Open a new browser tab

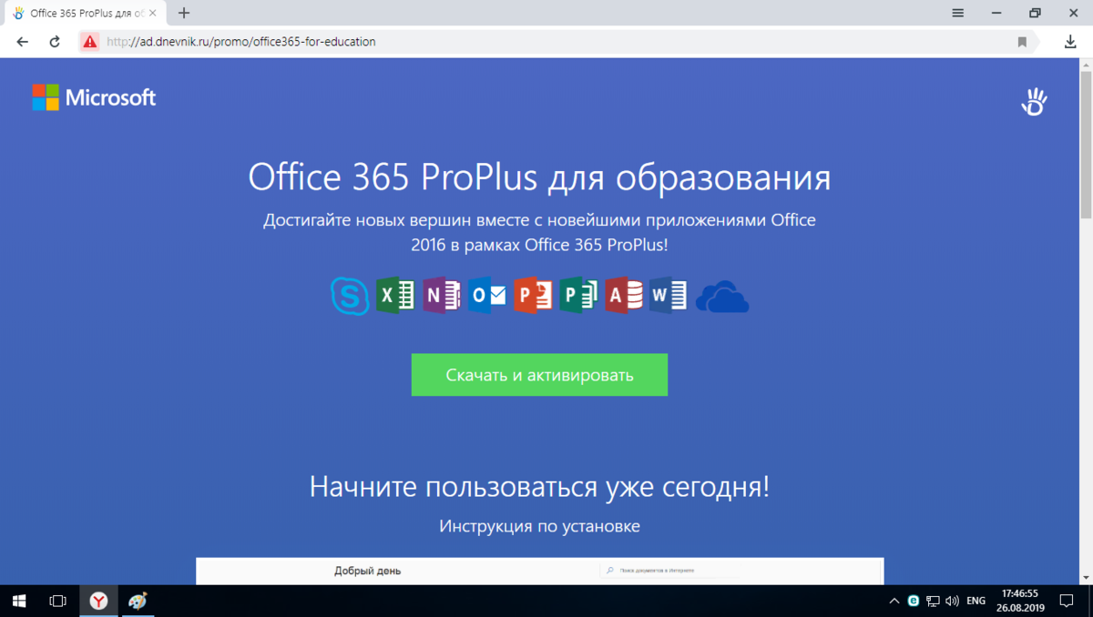[x=184, y=13]
